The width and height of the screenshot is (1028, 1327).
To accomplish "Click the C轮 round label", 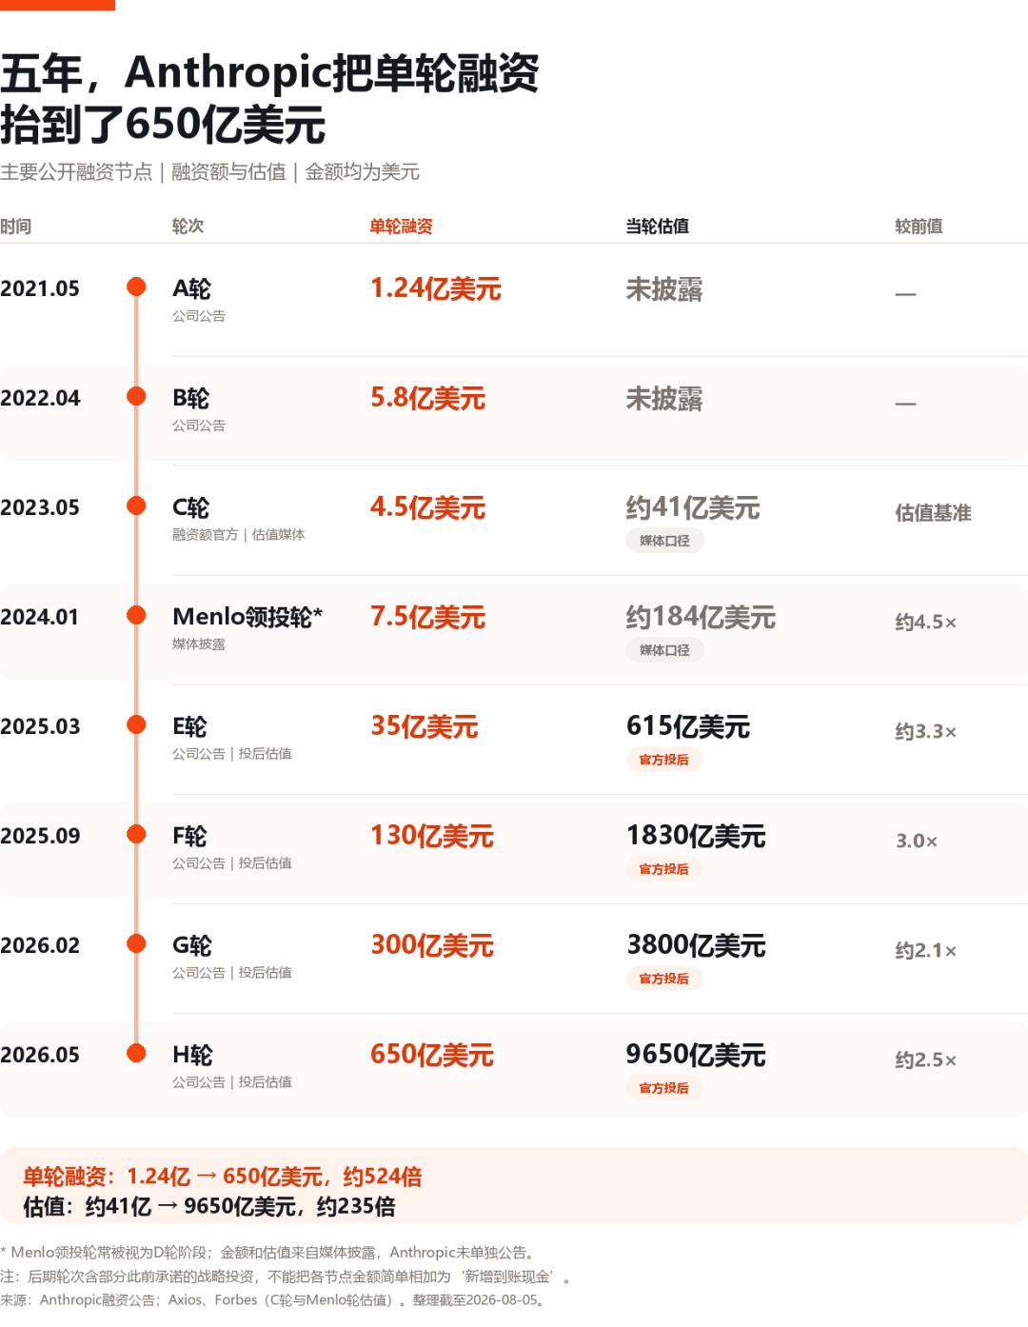I will click(191, 507).
